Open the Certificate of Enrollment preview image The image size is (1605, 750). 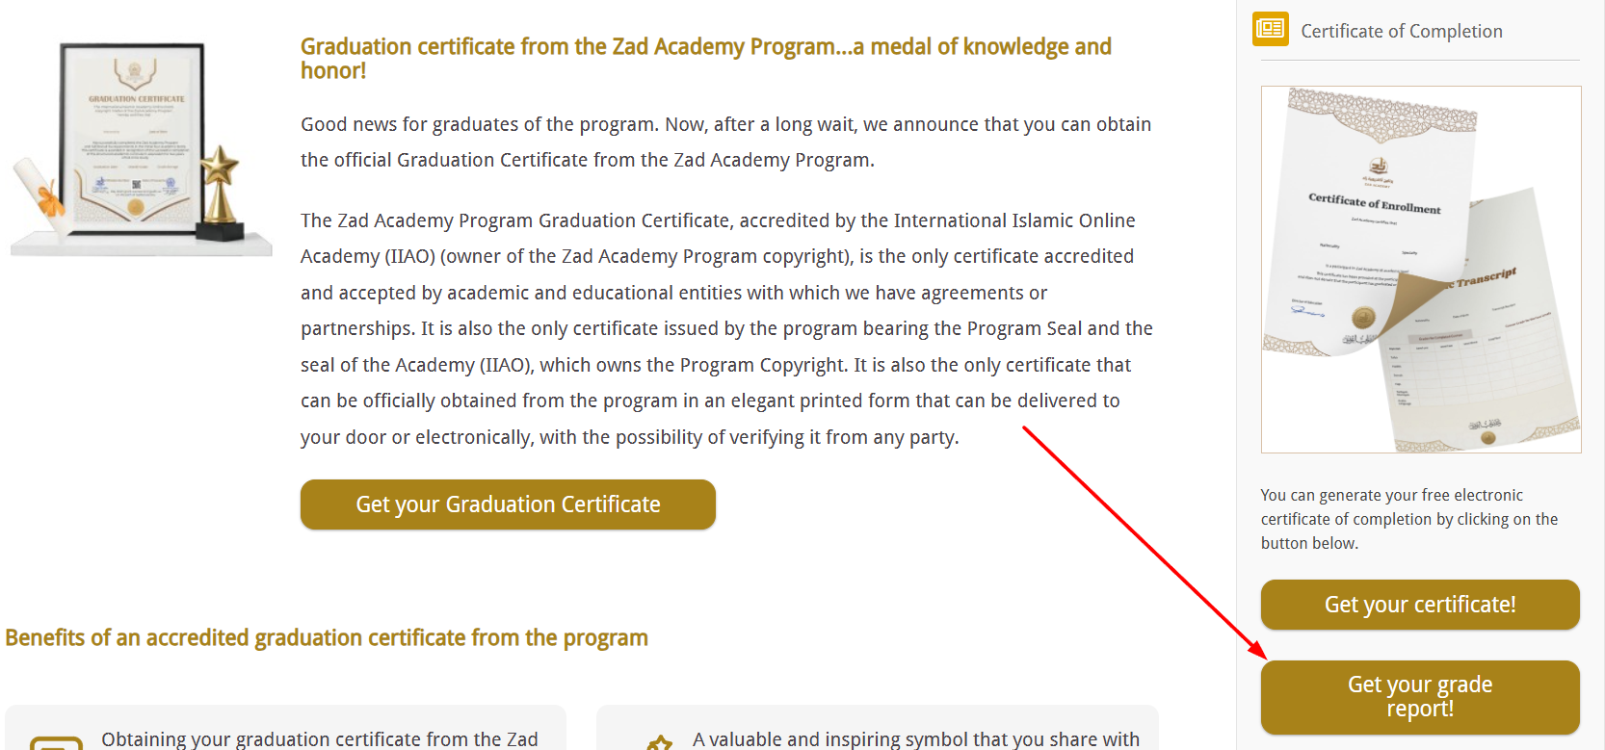1420,270
